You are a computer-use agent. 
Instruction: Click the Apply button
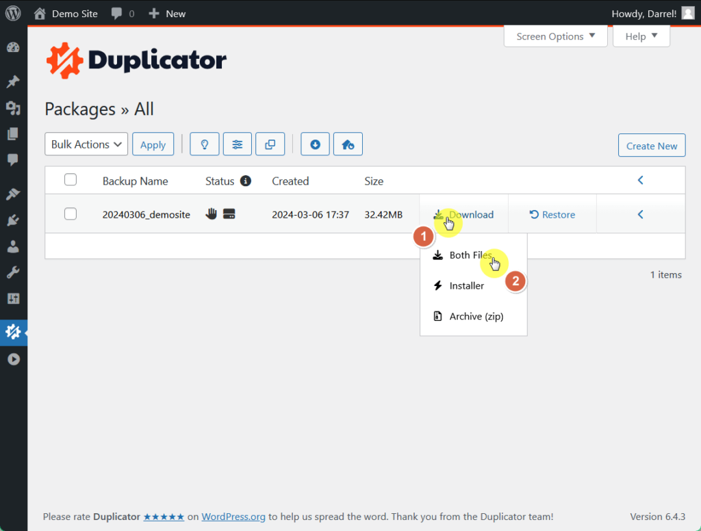point(153,144)
